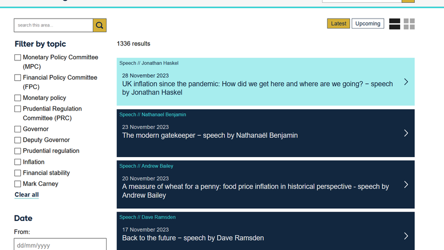
Task: Click chevron arrow on Andrew Bailey speech
Action: click(406, 185)
